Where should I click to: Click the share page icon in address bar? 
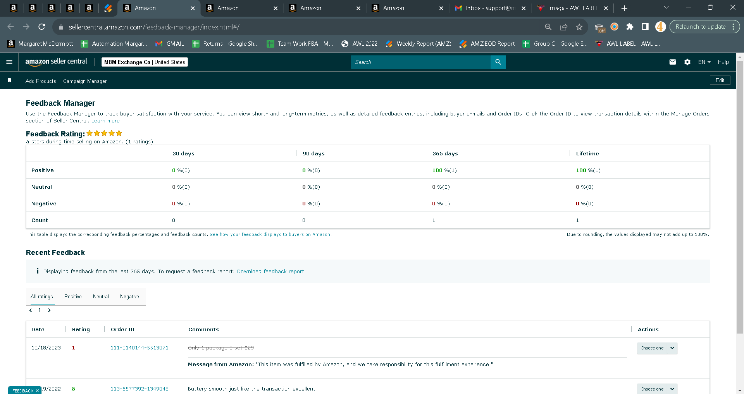(x=564, y=27)
